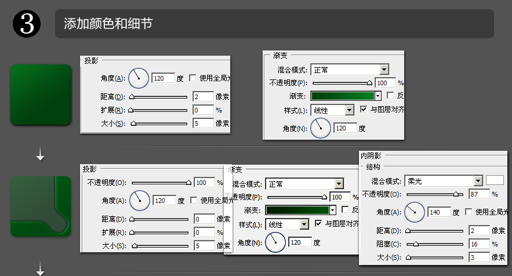Click 距离 slider in upper 投影 panel
Image resolution: width=512 pixels, height=276 pixels.
158,97
